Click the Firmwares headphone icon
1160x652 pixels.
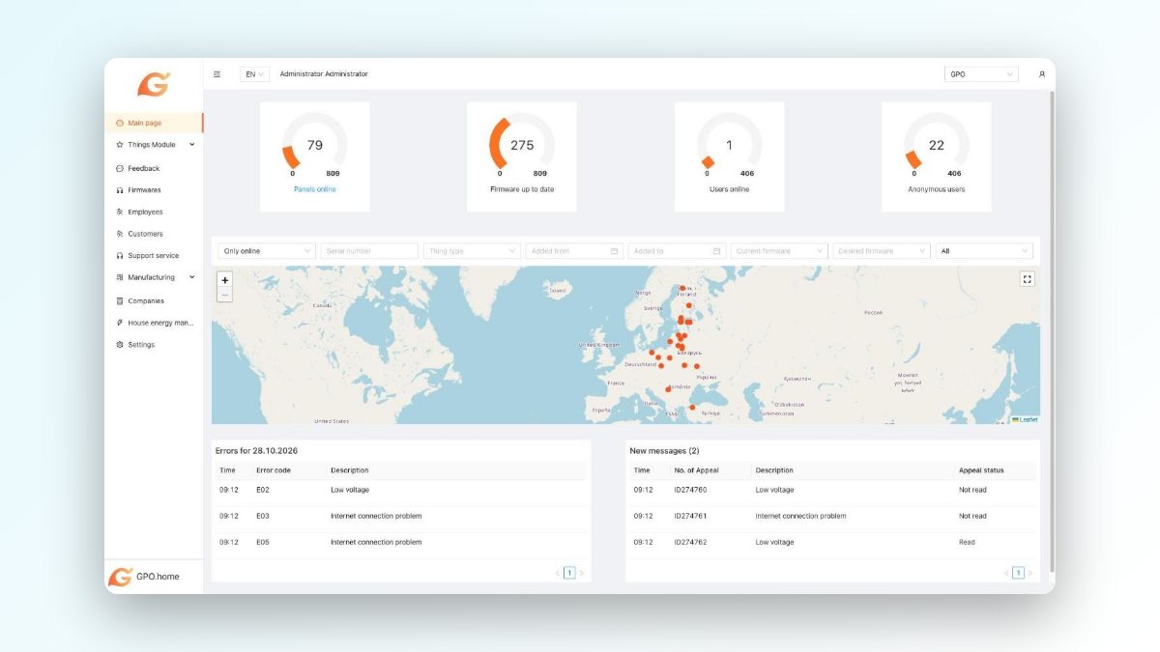pyautogui.click(x=119, y=190)
